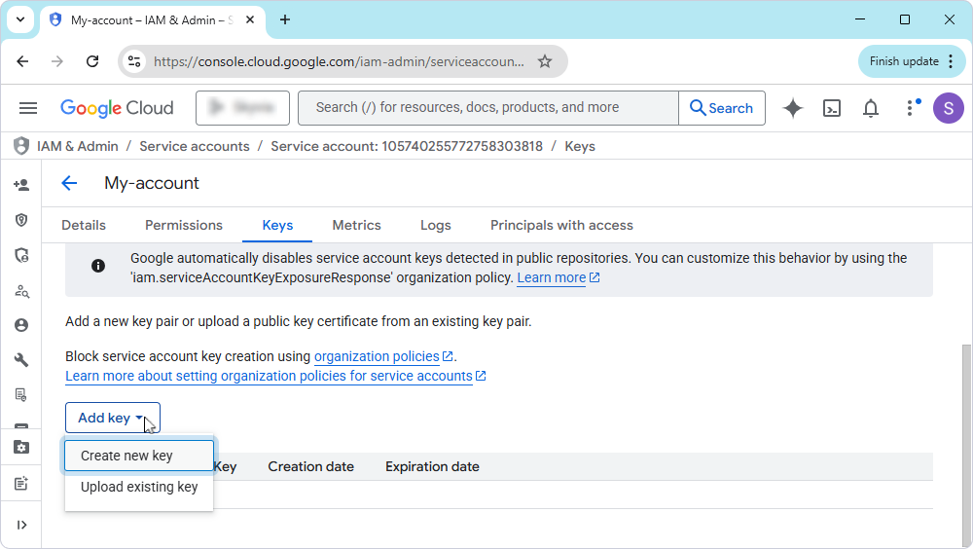Bookmark this page with the star icon
This screenshot has height=549, width=973.
click(545, 61)
